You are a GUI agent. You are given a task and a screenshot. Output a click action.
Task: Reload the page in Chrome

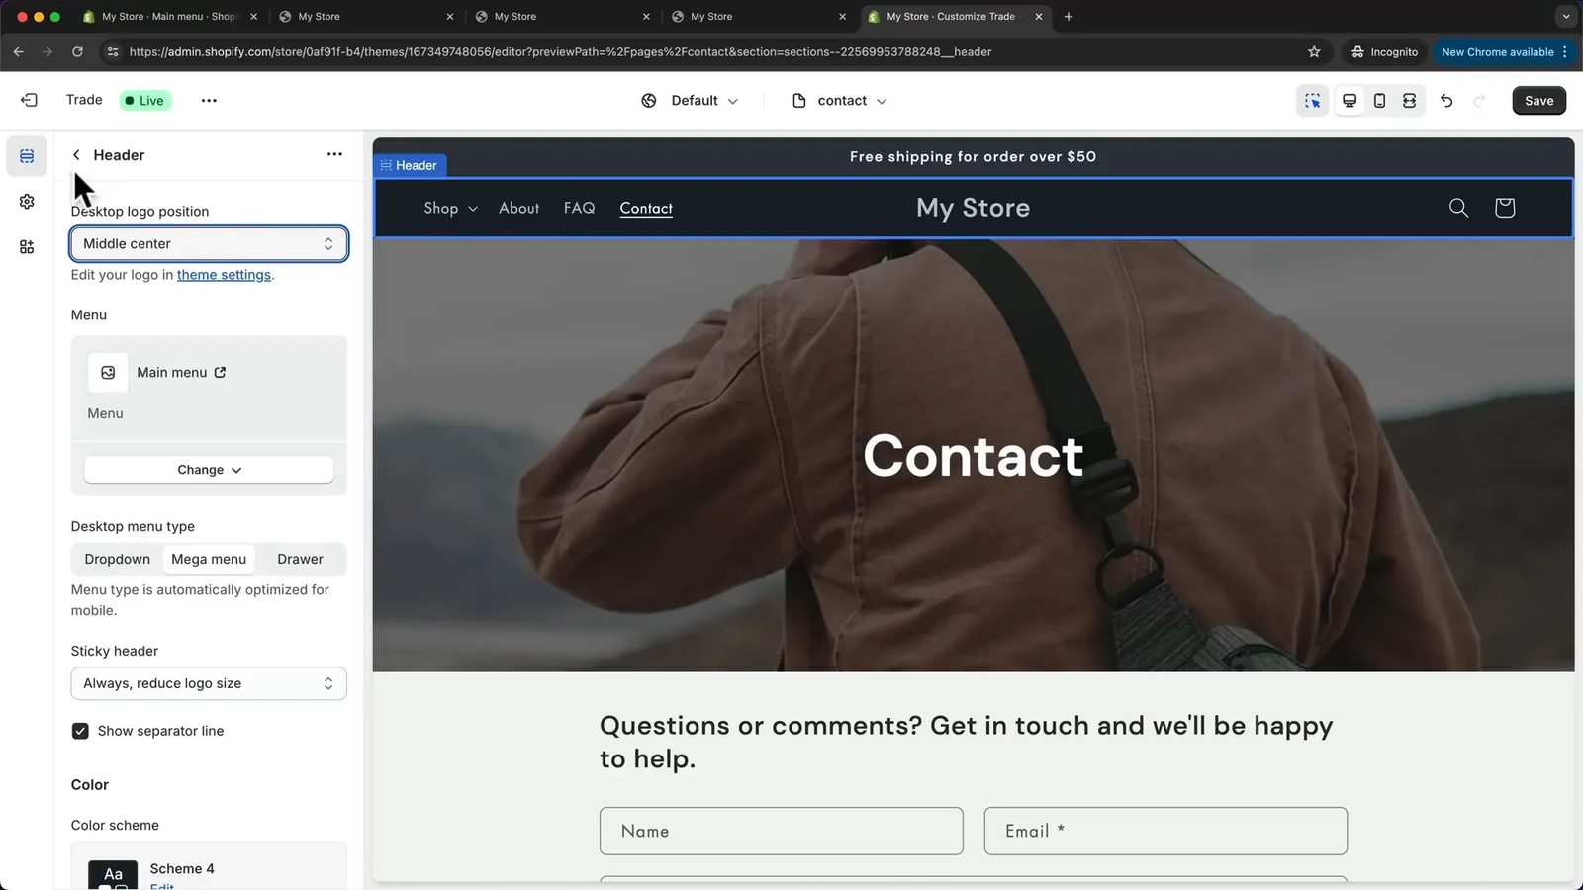(77, 52)
